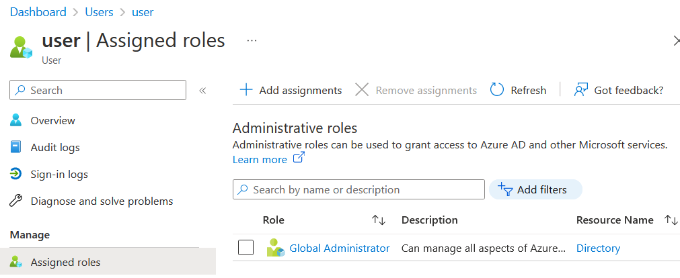680x278 pixels.
Task: Sort by Resource Name column header
Action: click(615, 220)
